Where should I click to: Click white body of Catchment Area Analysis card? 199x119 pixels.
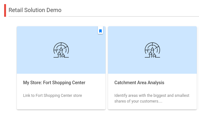click(x=152, y=91)
